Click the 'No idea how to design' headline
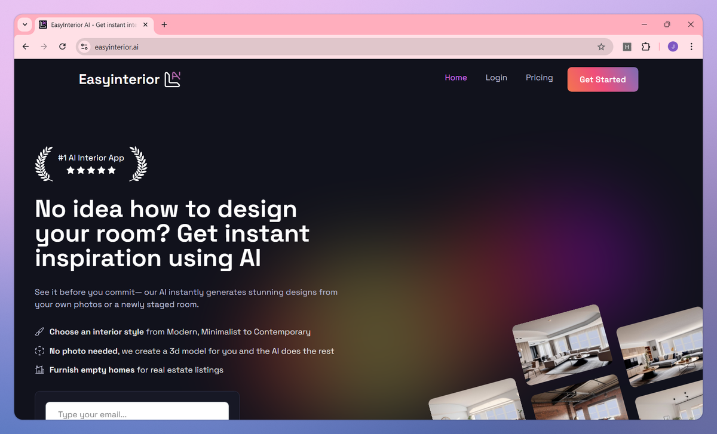The width and height of the screenshot is (717, 434). tap(172, 233)
